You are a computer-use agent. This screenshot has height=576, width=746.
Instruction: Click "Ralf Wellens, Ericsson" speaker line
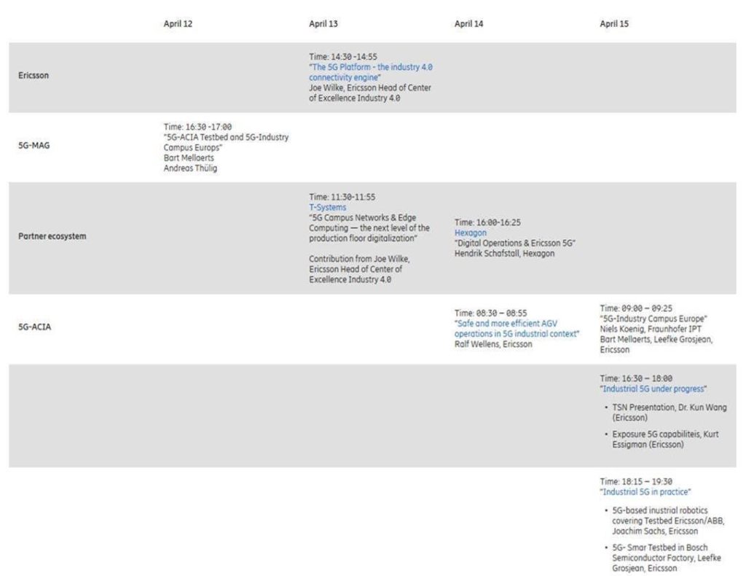click(493, 344)
